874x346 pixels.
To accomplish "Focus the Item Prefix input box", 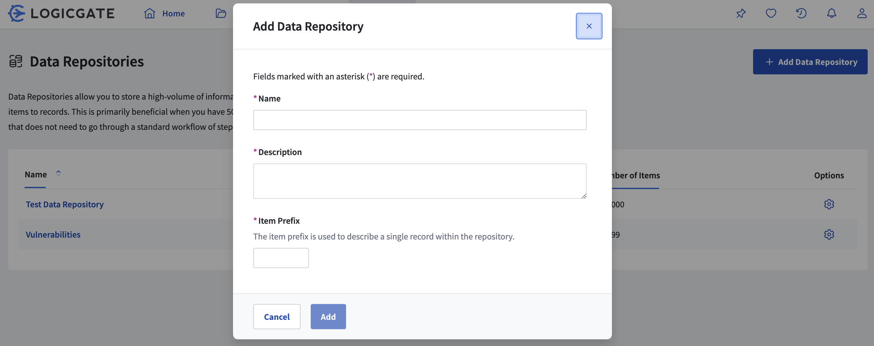I will point(281,258).
